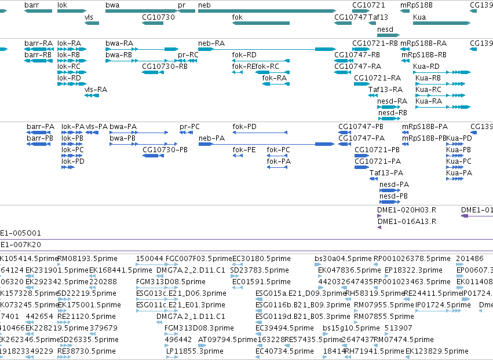Select the Taf13 gene label in the top track
Screen dimensions: 493x360
(x=378, y=17)
